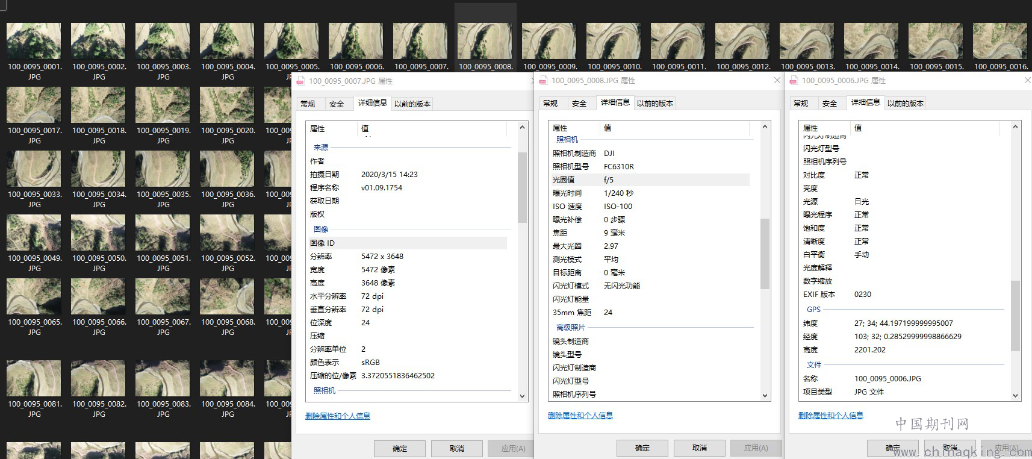1032x459 pixels.
Task: Select 照相机型号 FC6310R row
Action: 650,166
